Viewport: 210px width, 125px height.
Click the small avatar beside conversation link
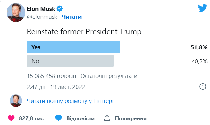15,100
